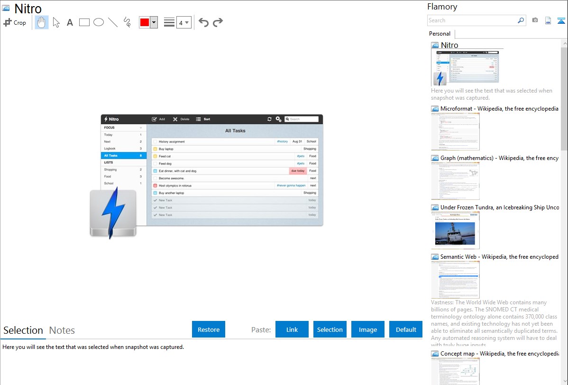Click the Restore button
The height and width of the screenshot is (385, 568).
coord(209,329)
